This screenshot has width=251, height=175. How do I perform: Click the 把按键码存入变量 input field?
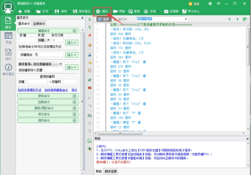(53, 70)
